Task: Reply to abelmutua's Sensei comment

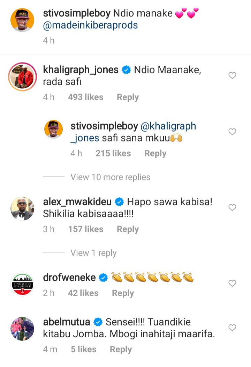Action: (121, 349)
